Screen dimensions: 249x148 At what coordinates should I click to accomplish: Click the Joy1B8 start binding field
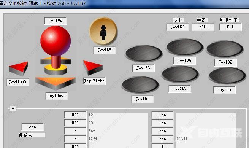click(x=105, y=50)
